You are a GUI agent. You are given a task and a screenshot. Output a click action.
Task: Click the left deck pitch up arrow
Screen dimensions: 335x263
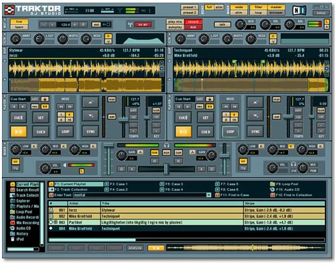[x=90, y=103]
